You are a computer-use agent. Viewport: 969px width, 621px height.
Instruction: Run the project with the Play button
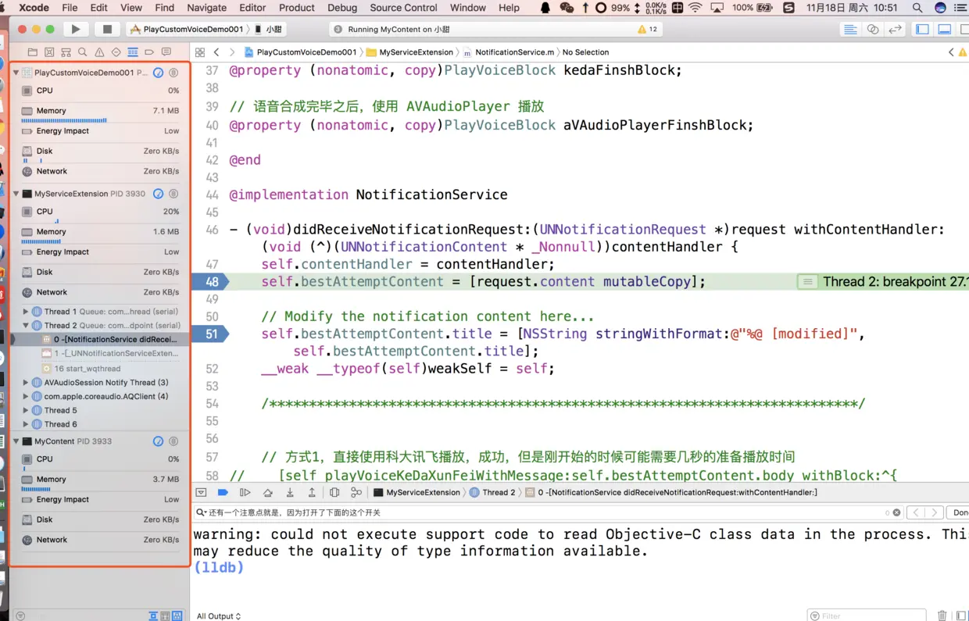point(76,29)
